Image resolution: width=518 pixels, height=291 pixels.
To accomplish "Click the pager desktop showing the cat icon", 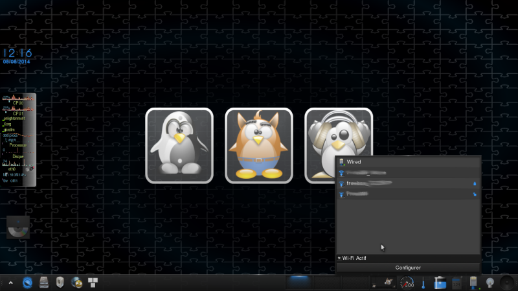I will pos(383,283).
